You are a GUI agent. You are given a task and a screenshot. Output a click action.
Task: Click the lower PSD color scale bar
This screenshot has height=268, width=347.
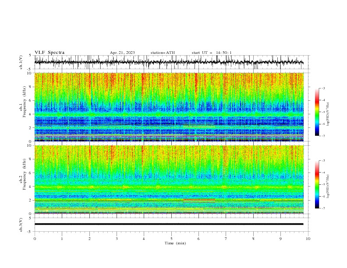(317, 184)
